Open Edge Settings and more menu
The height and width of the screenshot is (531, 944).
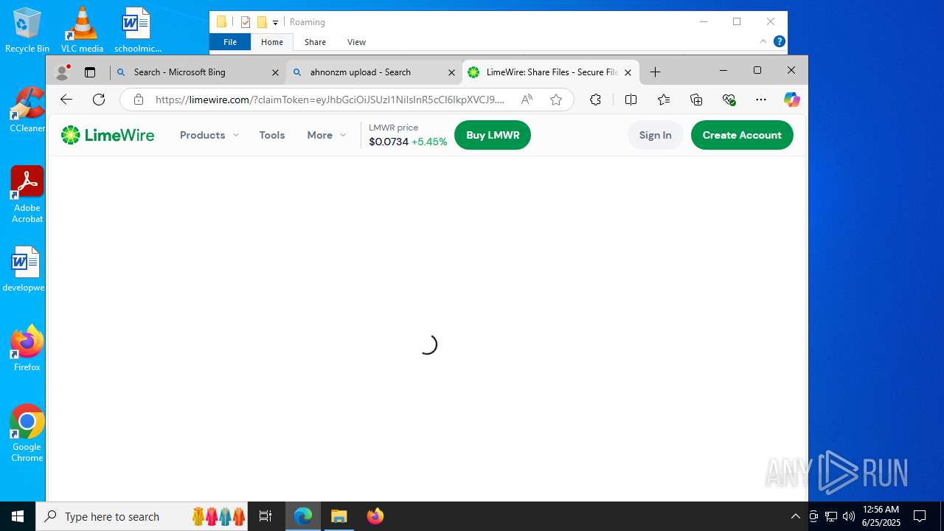(x=761, y=100)
